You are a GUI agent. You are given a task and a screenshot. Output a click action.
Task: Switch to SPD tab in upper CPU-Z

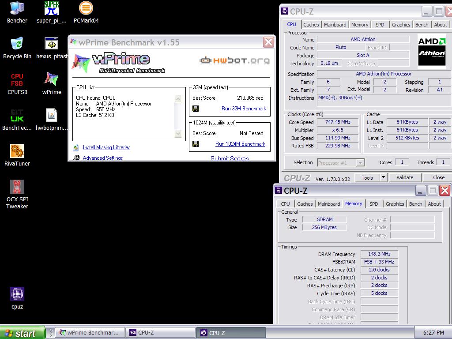coord(380,25)
